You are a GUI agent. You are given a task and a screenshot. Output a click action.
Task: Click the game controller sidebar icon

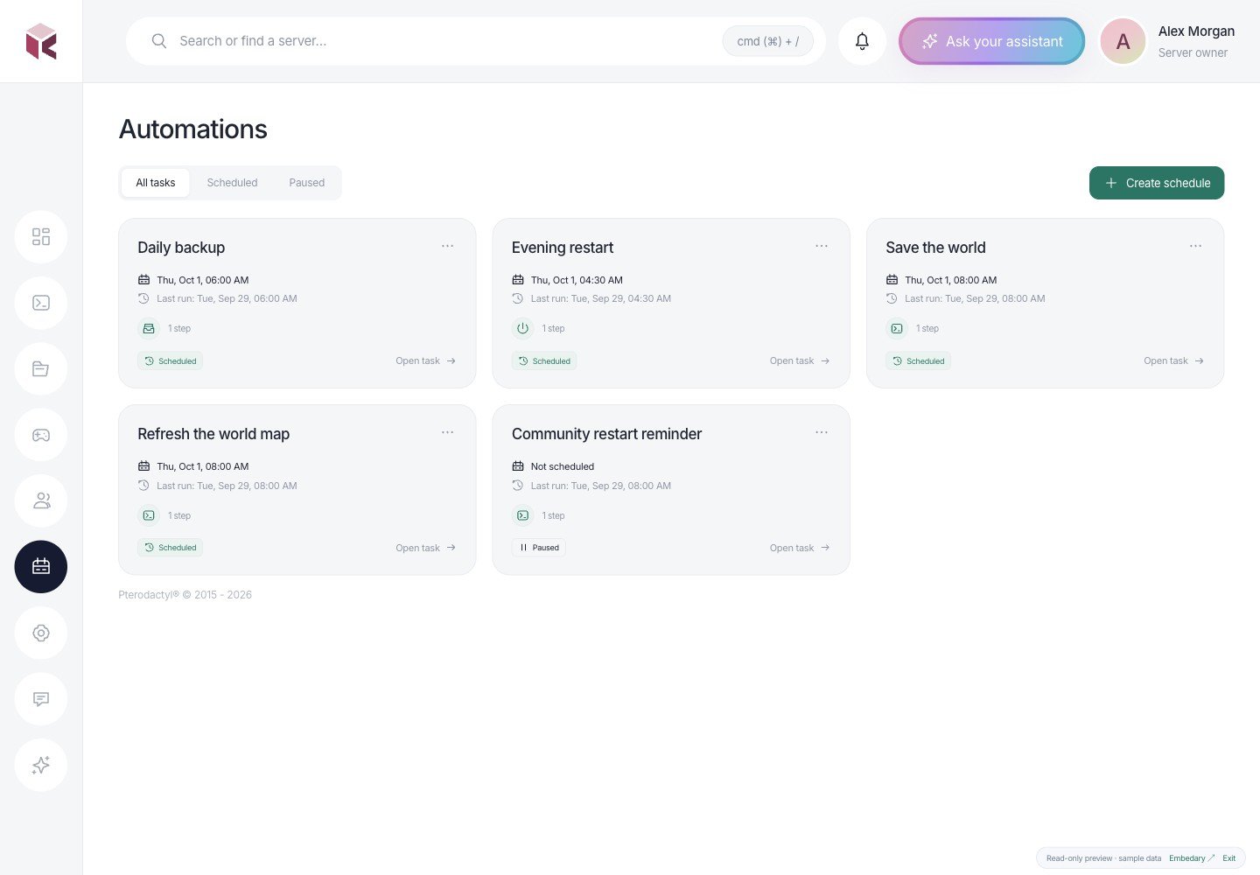click(x=41, y=435)
